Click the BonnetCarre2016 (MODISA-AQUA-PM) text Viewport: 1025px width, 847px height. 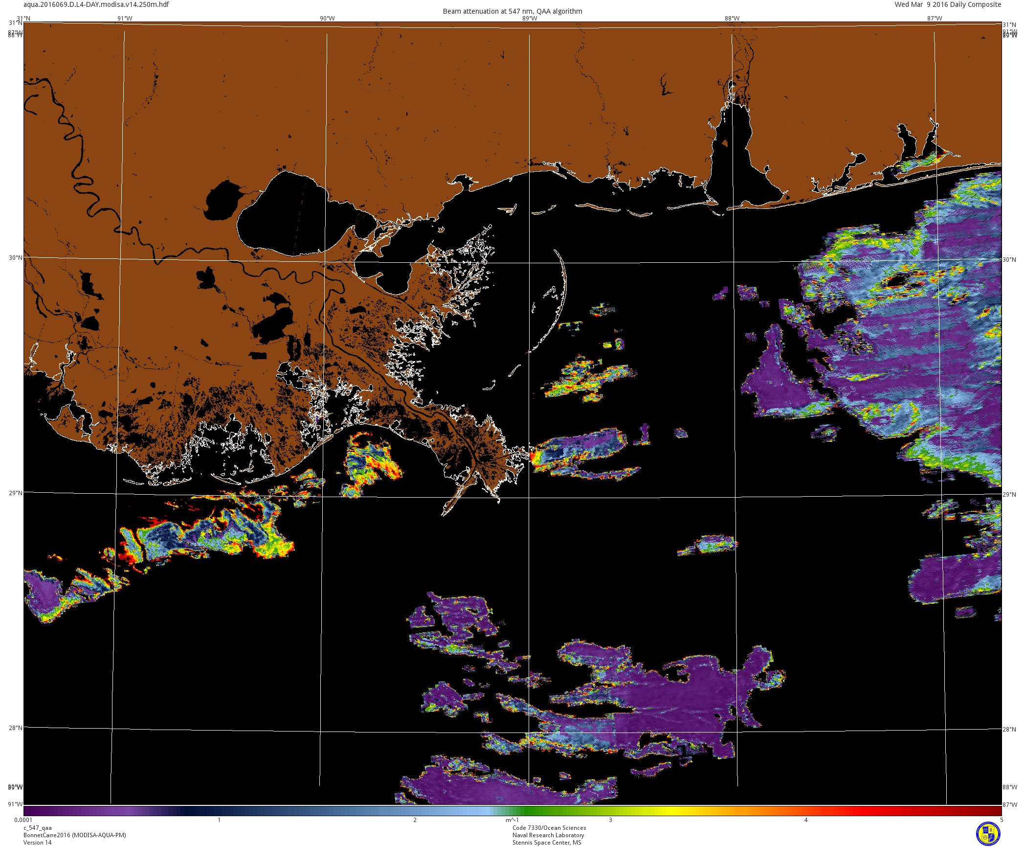(74, 835)
